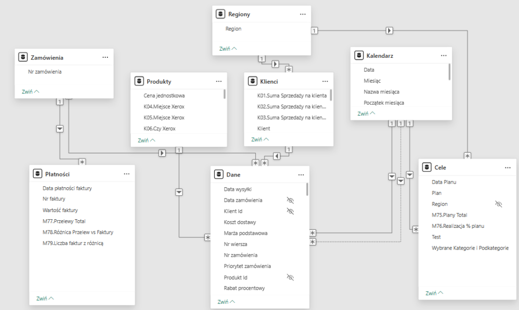Select the Produkty-to-Dane relationship direction arrow
The height and width of the screenshot is (310, 519).
click(179, 192)
